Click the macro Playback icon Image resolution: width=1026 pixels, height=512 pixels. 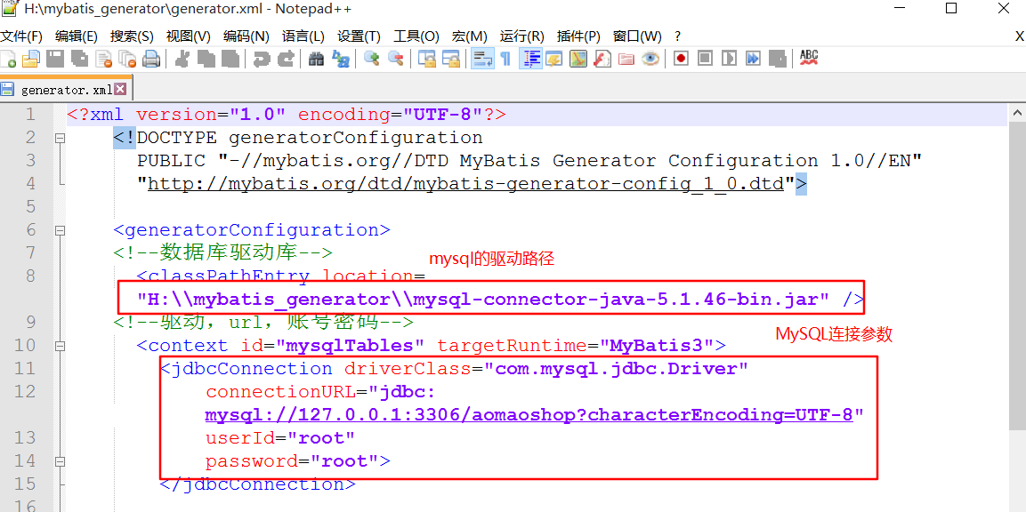point(729,59)
